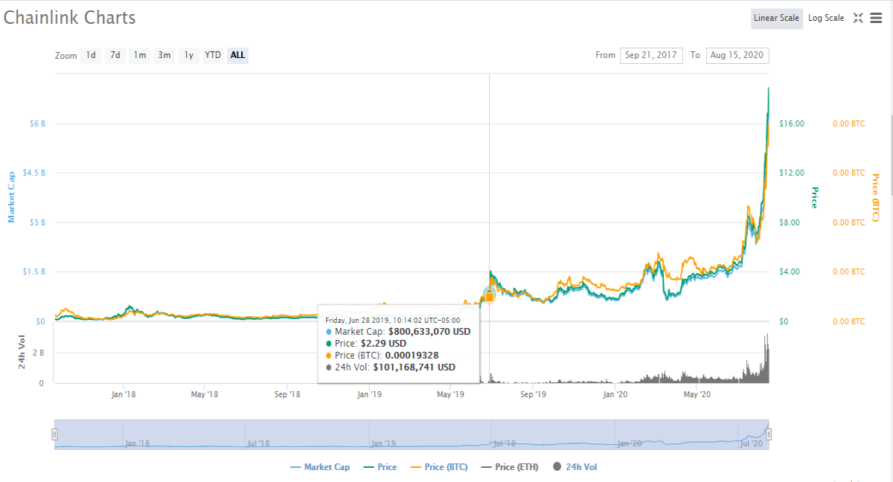Click the Price (BTC) axis title
Viewport: 893px width, 482px height.
pos(875,199)
